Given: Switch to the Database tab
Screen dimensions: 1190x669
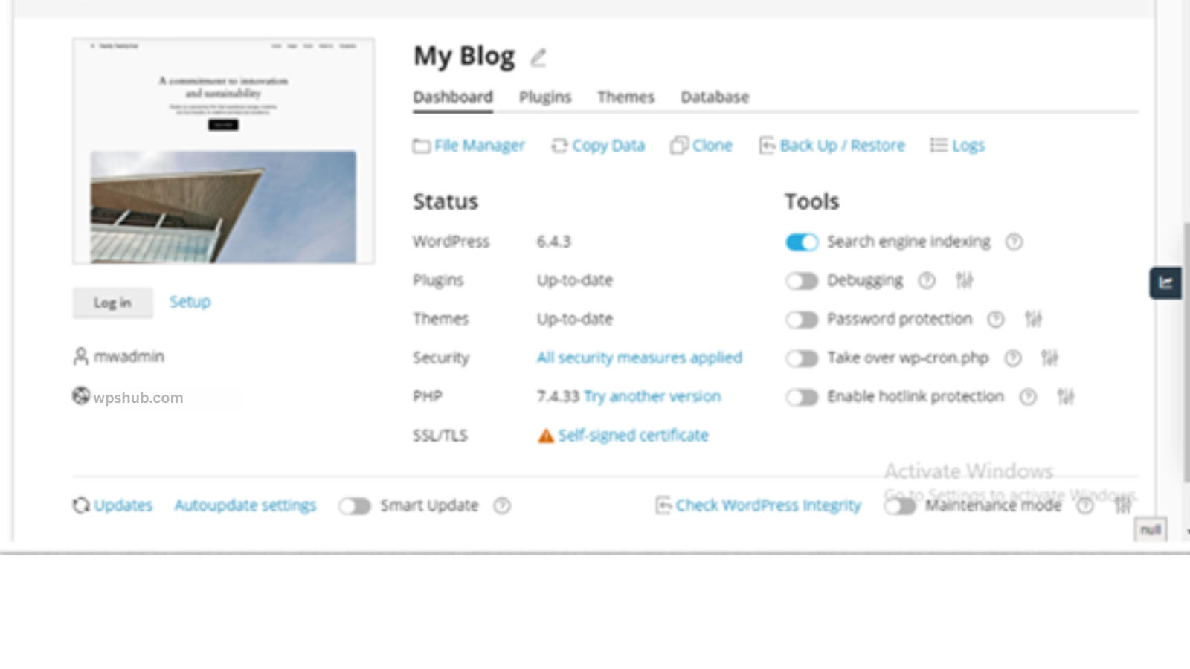Looking at the screenshot, I should coord(715,97).
